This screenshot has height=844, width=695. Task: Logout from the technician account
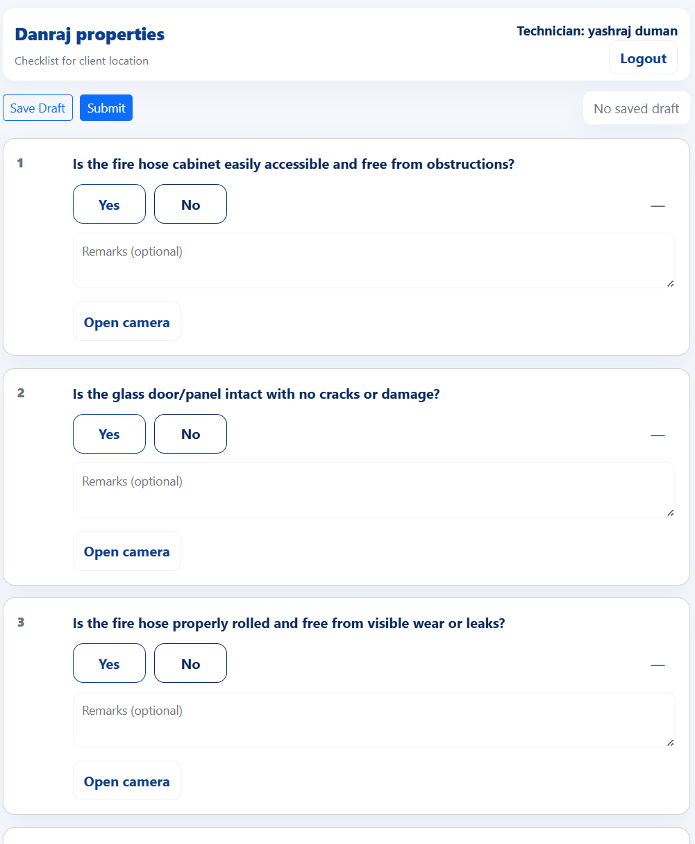click(x=643, y=57)
